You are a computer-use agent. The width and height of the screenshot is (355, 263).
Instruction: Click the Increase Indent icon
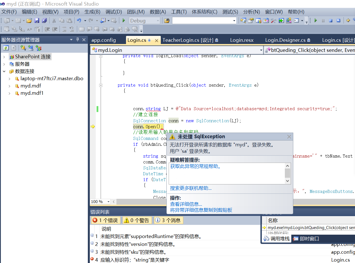coord(55,29)
